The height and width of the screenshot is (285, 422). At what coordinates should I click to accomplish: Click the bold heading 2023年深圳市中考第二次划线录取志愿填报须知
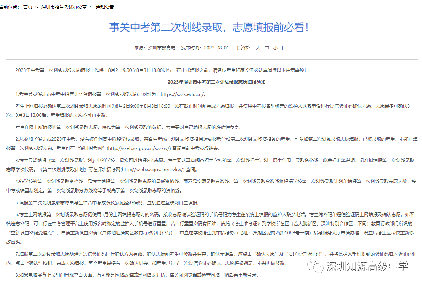(x=216, y=82)
